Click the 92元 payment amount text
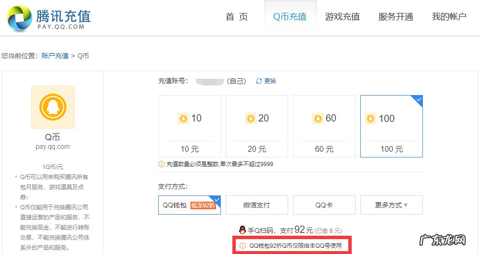The image size is (484, 254). [304, 230]
